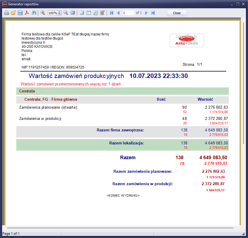Open Find with the binoculars icon
Screen dimensions: 248x238
click(x=34, y=13)
